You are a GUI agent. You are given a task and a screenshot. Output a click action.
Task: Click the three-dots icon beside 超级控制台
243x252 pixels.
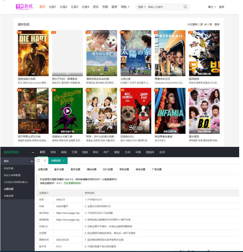[x=33, y=152]
